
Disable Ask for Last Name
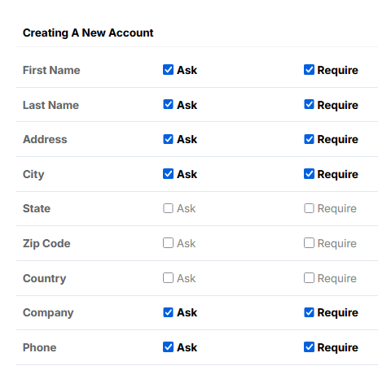pos(168,104)
